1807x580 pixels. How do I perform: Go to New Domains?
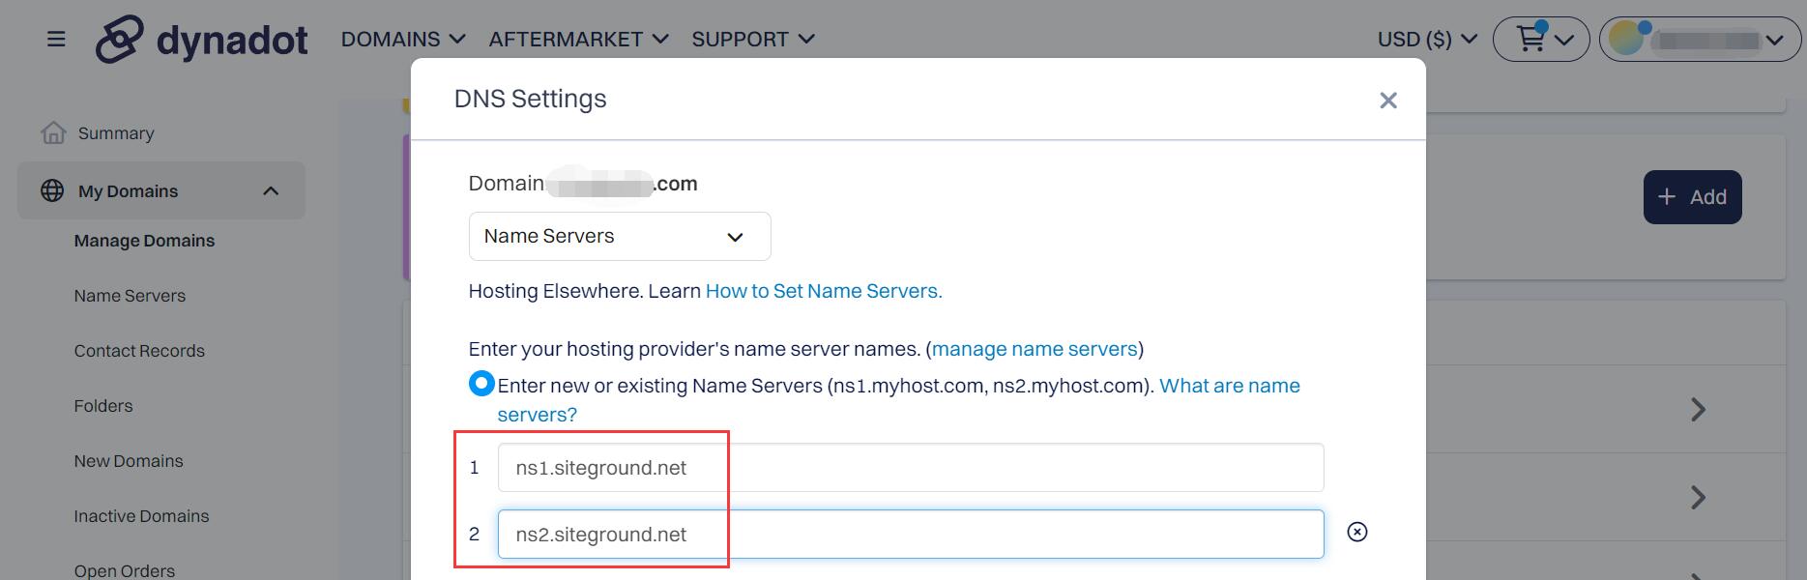tap(129, 461)
